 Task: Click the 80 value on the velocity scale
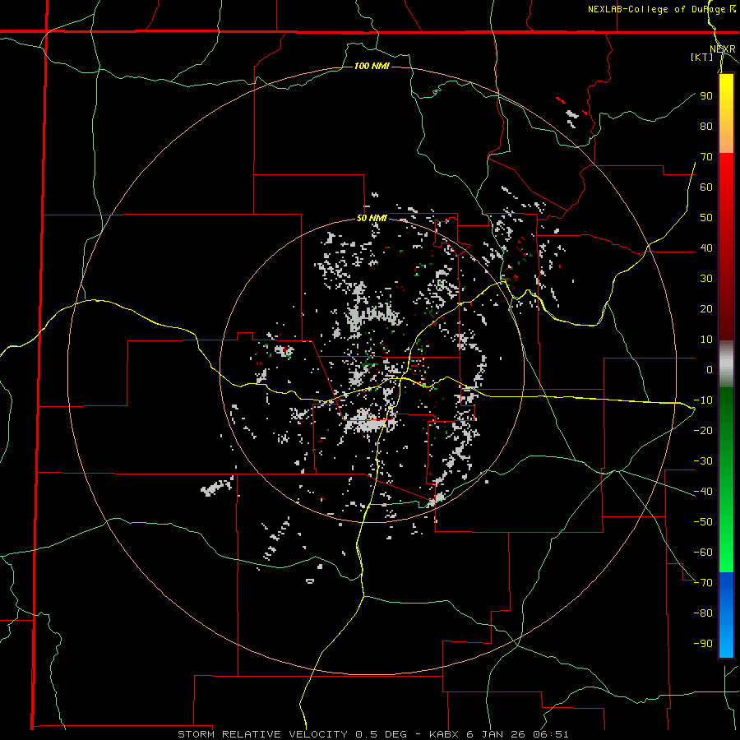click(x=706, y=126)
